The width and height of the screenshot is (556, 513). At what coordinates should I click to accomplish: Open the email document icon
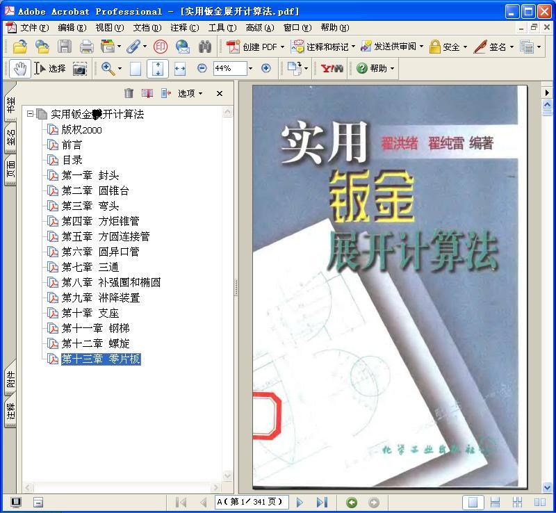[x=182, y=46]
